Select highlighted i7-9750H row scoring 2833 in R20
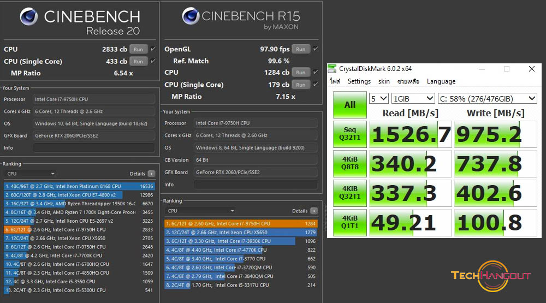This screenshot has height=303, width=546. 79,229
